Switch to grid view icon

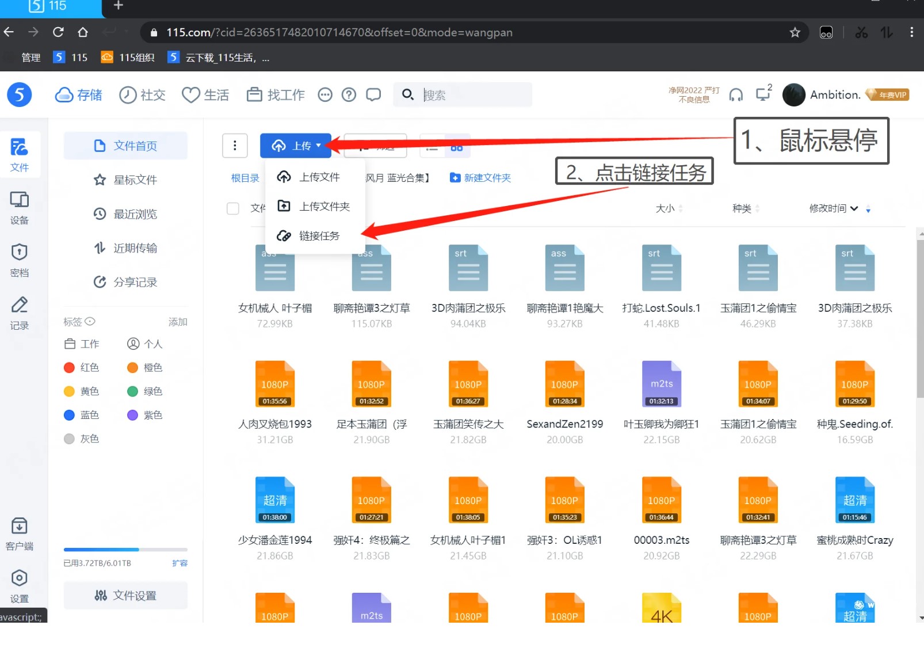click(x=457, y=147)
